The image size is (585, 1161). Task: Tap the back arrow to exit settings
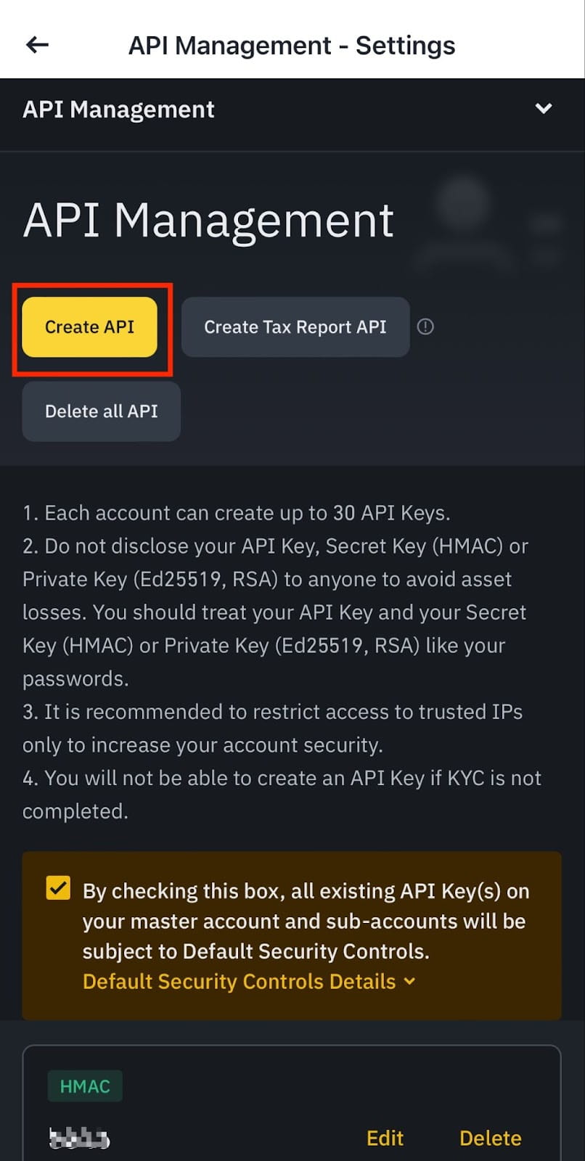(x=36, y=45)
